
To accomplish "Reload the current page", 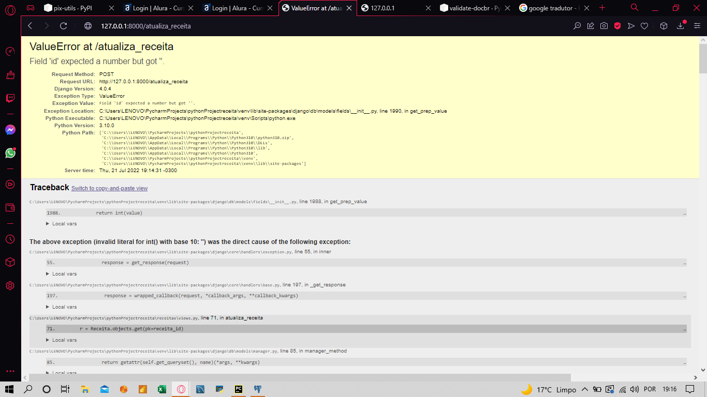I will click(63, 26).
